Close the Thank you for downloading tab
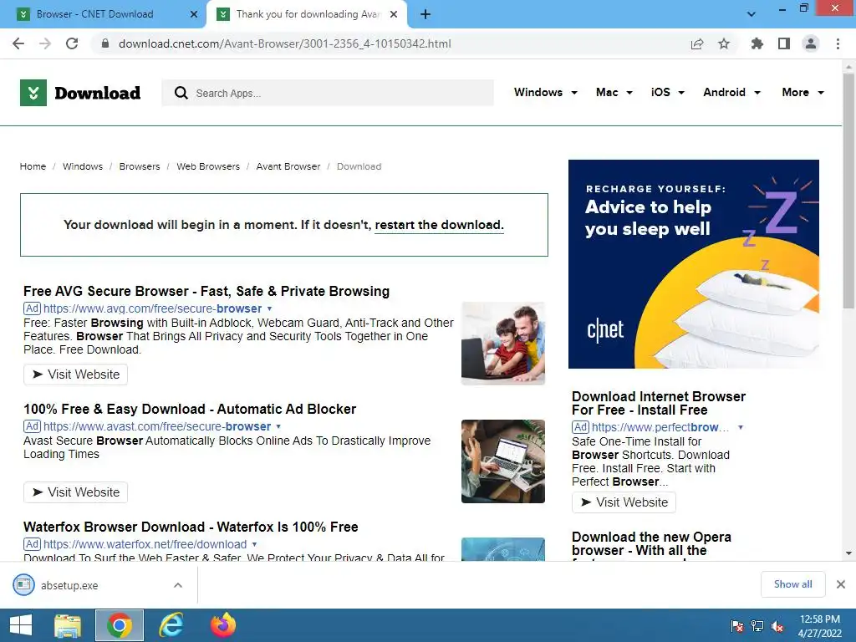Image resolution: width=856 pixels, height=642 pixels. 394,14
